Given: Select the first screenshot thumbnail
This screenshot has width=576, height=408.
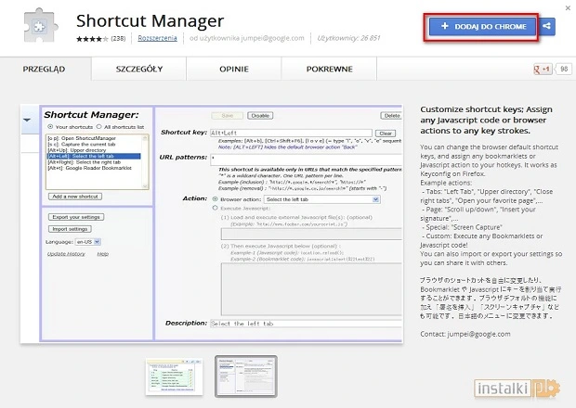Looking at the screenshot, I should tap(176, 376).
